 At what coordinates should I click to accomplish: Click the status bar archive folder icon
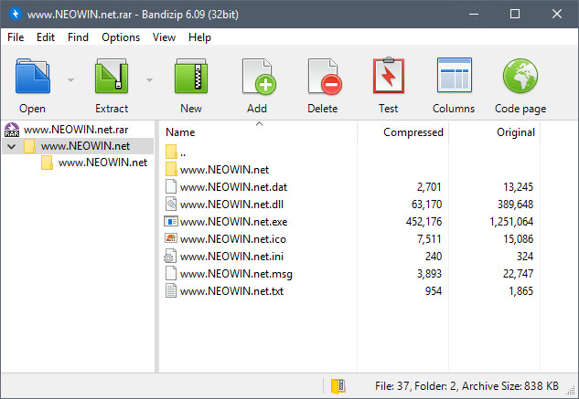click(x=338, y=386)
